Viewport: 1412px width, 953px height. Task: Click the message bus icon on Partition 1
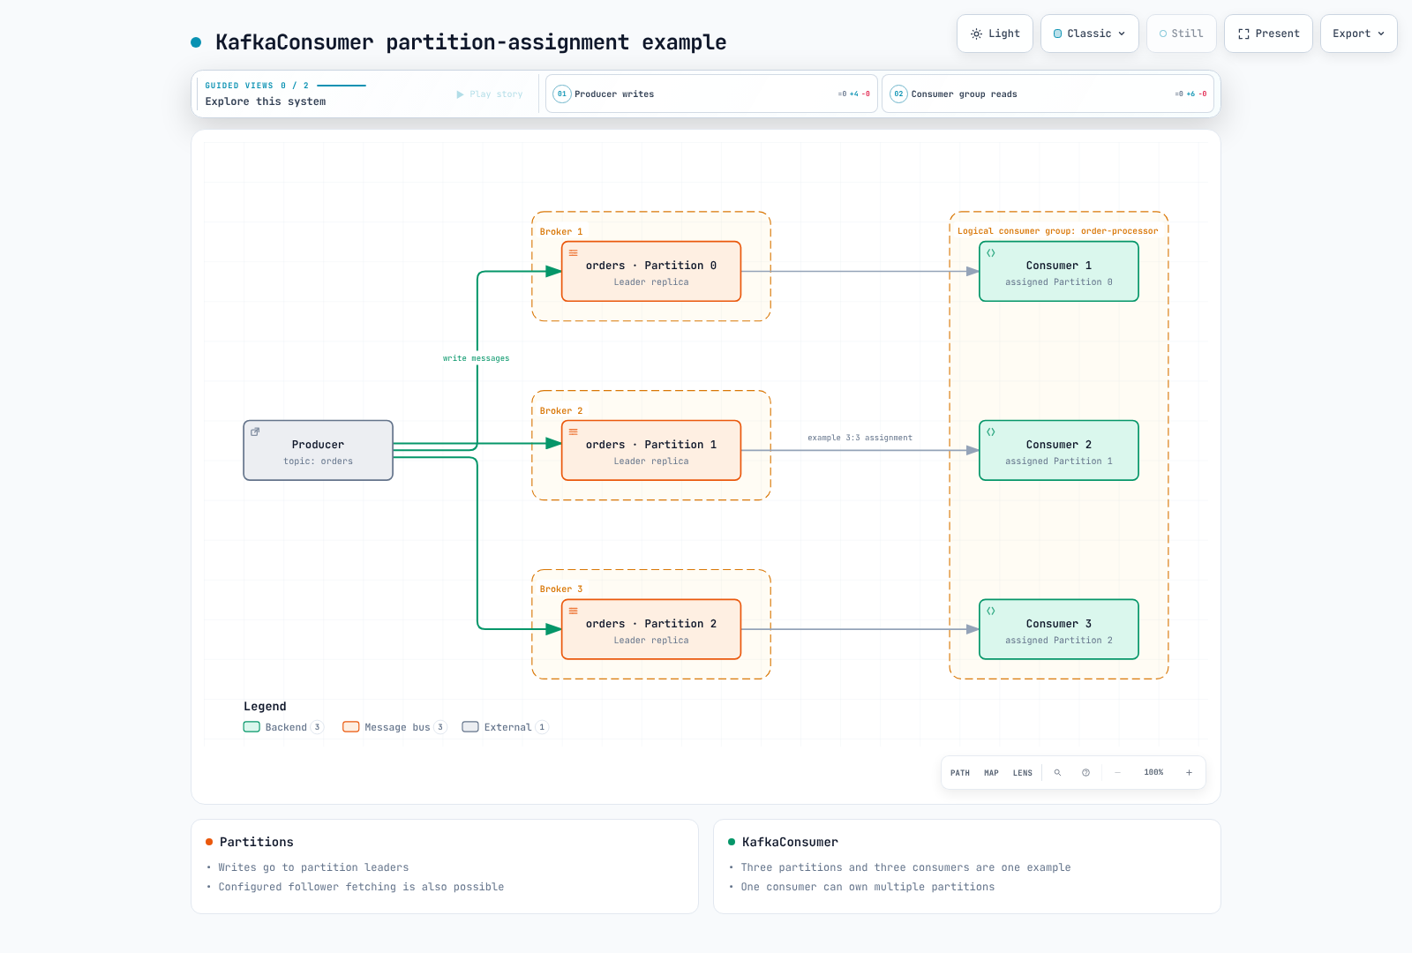[x=573, y=432]
